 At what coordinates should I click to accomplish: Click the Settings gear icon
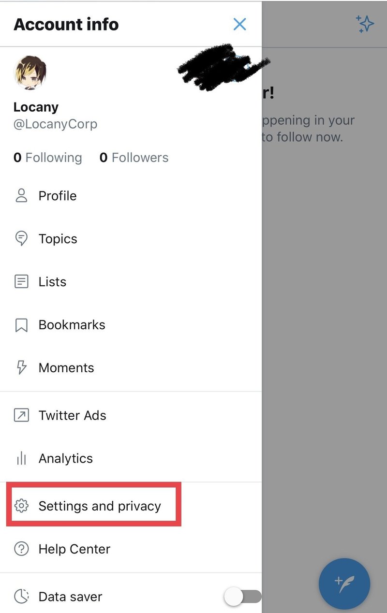pos(21,506)
